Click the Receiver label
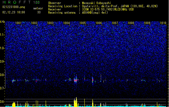 55,9
